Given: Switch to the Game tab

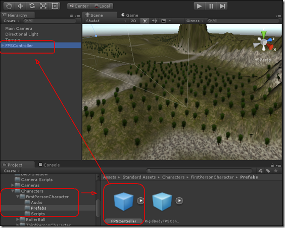Looking at the screenshot, I should [130, 15].
